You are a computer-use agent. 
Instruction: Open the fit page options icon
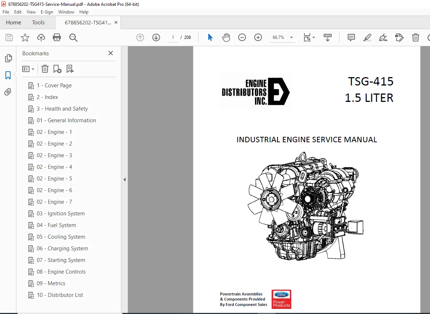[309, 37]
